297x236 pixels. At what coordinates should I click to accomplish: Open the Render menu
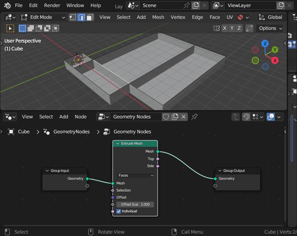click(52, 6)
